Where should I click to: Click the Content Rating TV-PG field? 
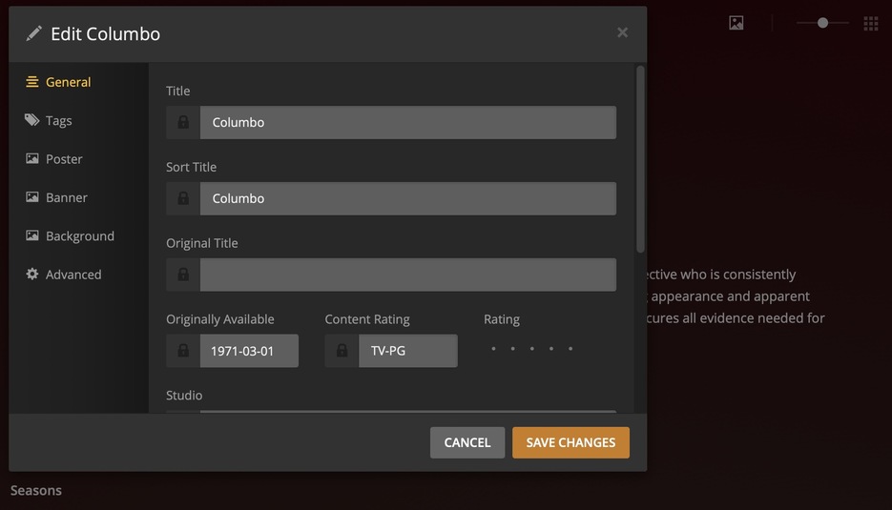point(408,351)
